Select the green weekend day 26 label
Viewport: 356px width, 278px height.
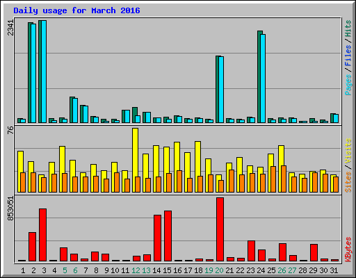tap(282, 270)
